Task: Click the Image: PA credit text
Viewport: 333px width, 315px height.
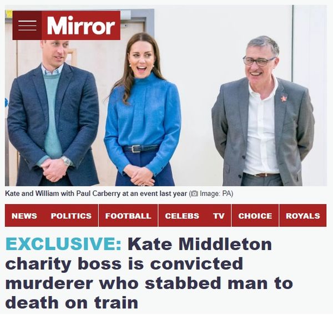Action: (215, 194)
